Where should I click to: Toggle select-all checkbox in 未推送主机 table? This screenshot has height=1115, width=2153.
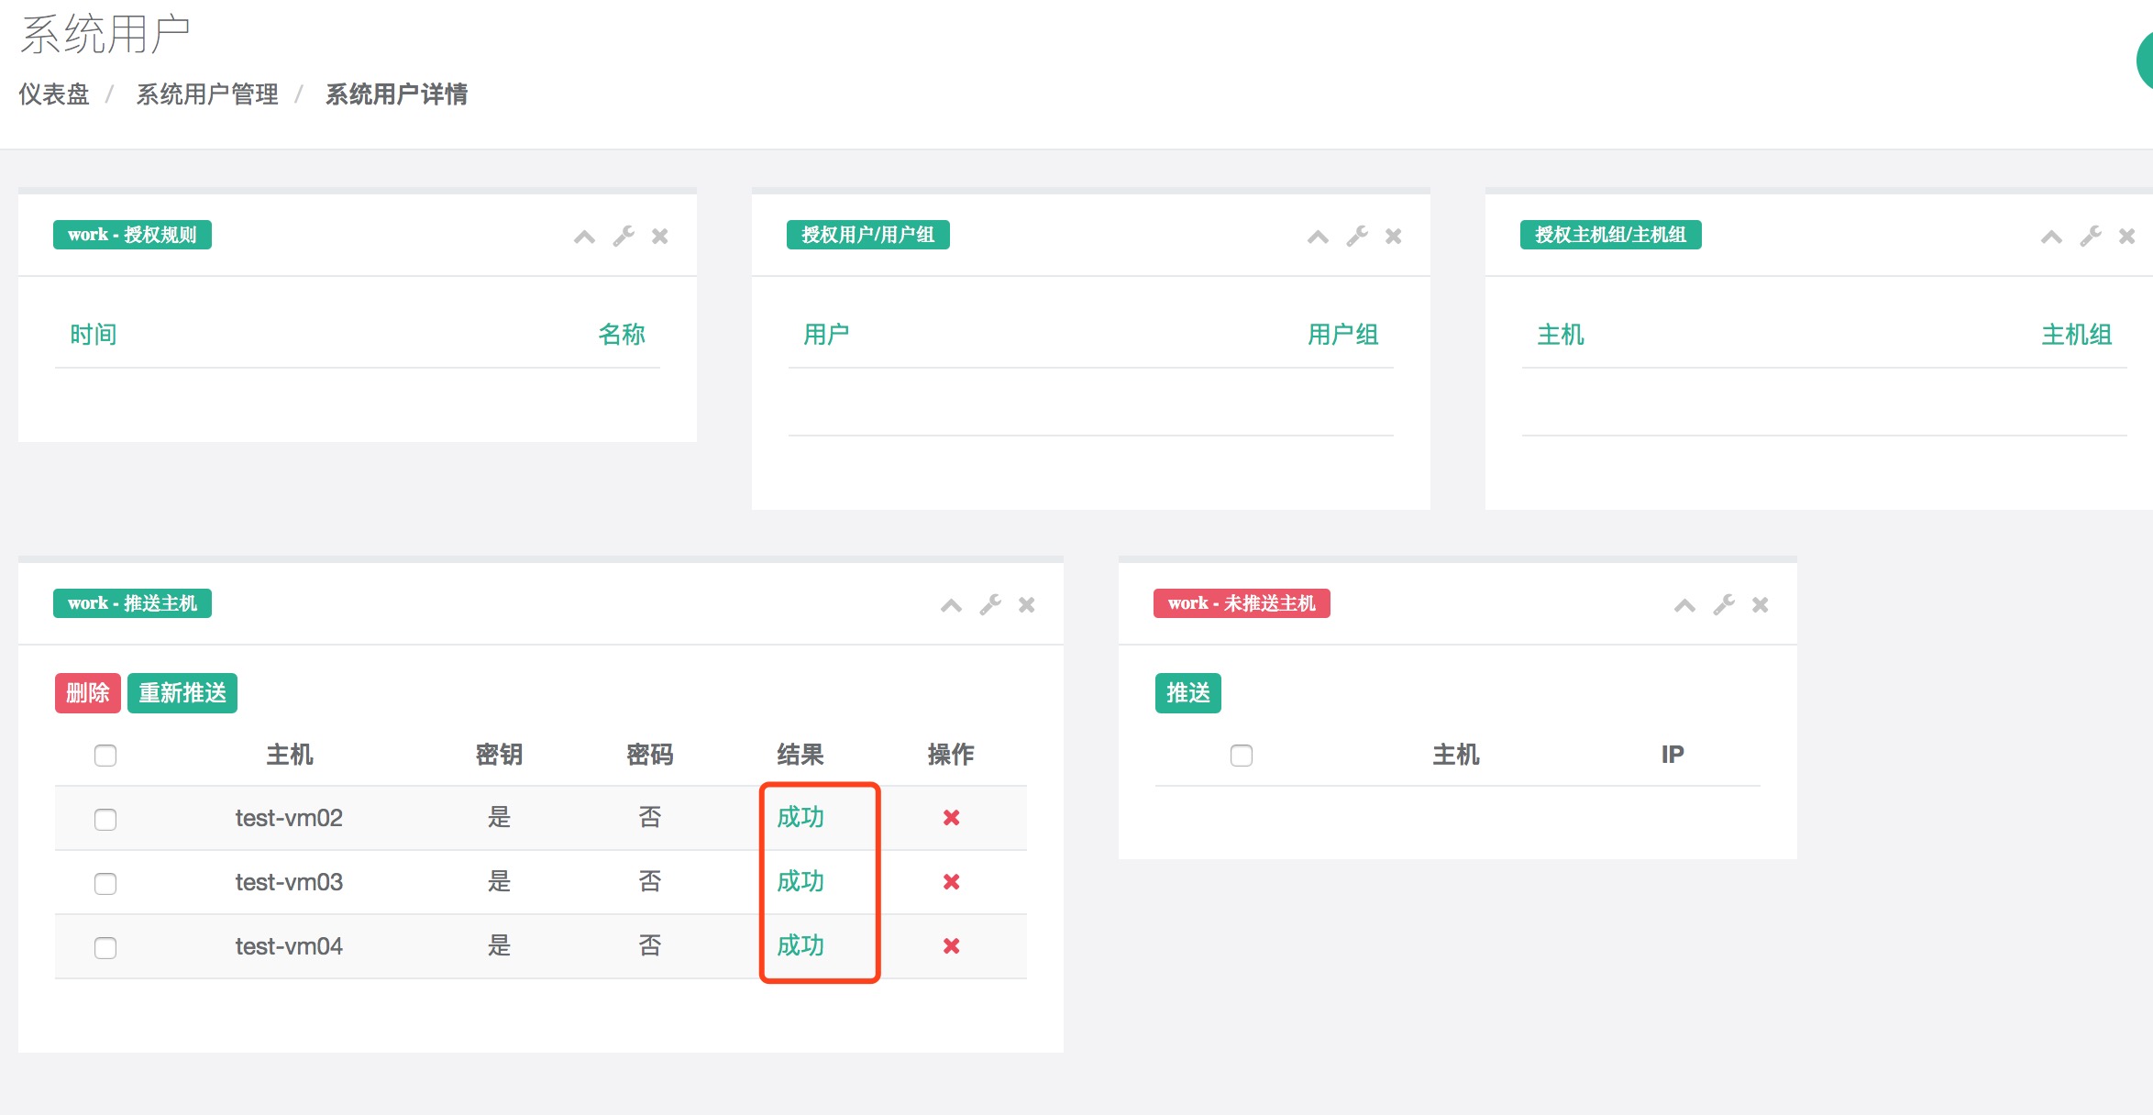click(1242, 756)
